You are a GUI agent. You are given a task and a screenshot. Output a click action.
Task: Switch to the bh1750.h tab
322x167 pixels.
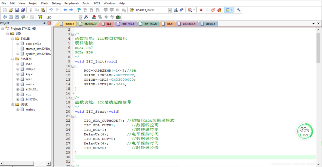click(x=148, y=24)
